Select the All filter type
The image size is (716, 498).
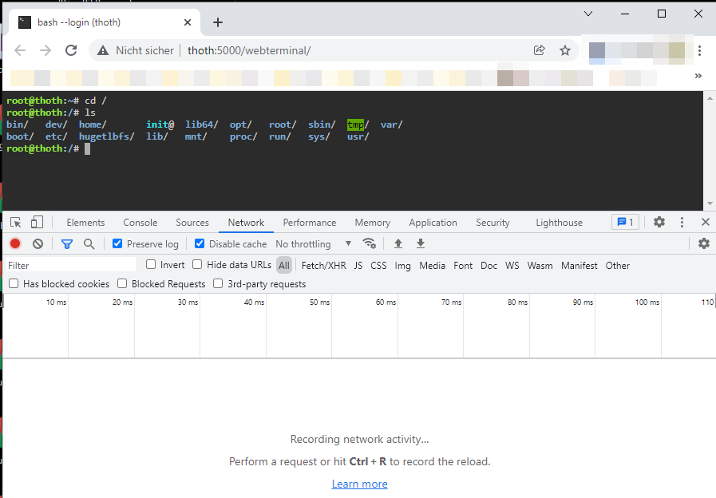[x=284, y=265]
